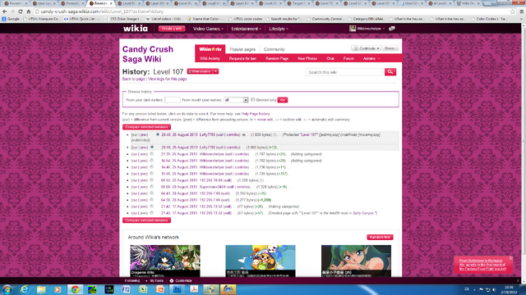The image size is (526, 295).
Task: Open Wiki Activity in navigation
Action: pos(210,58)
